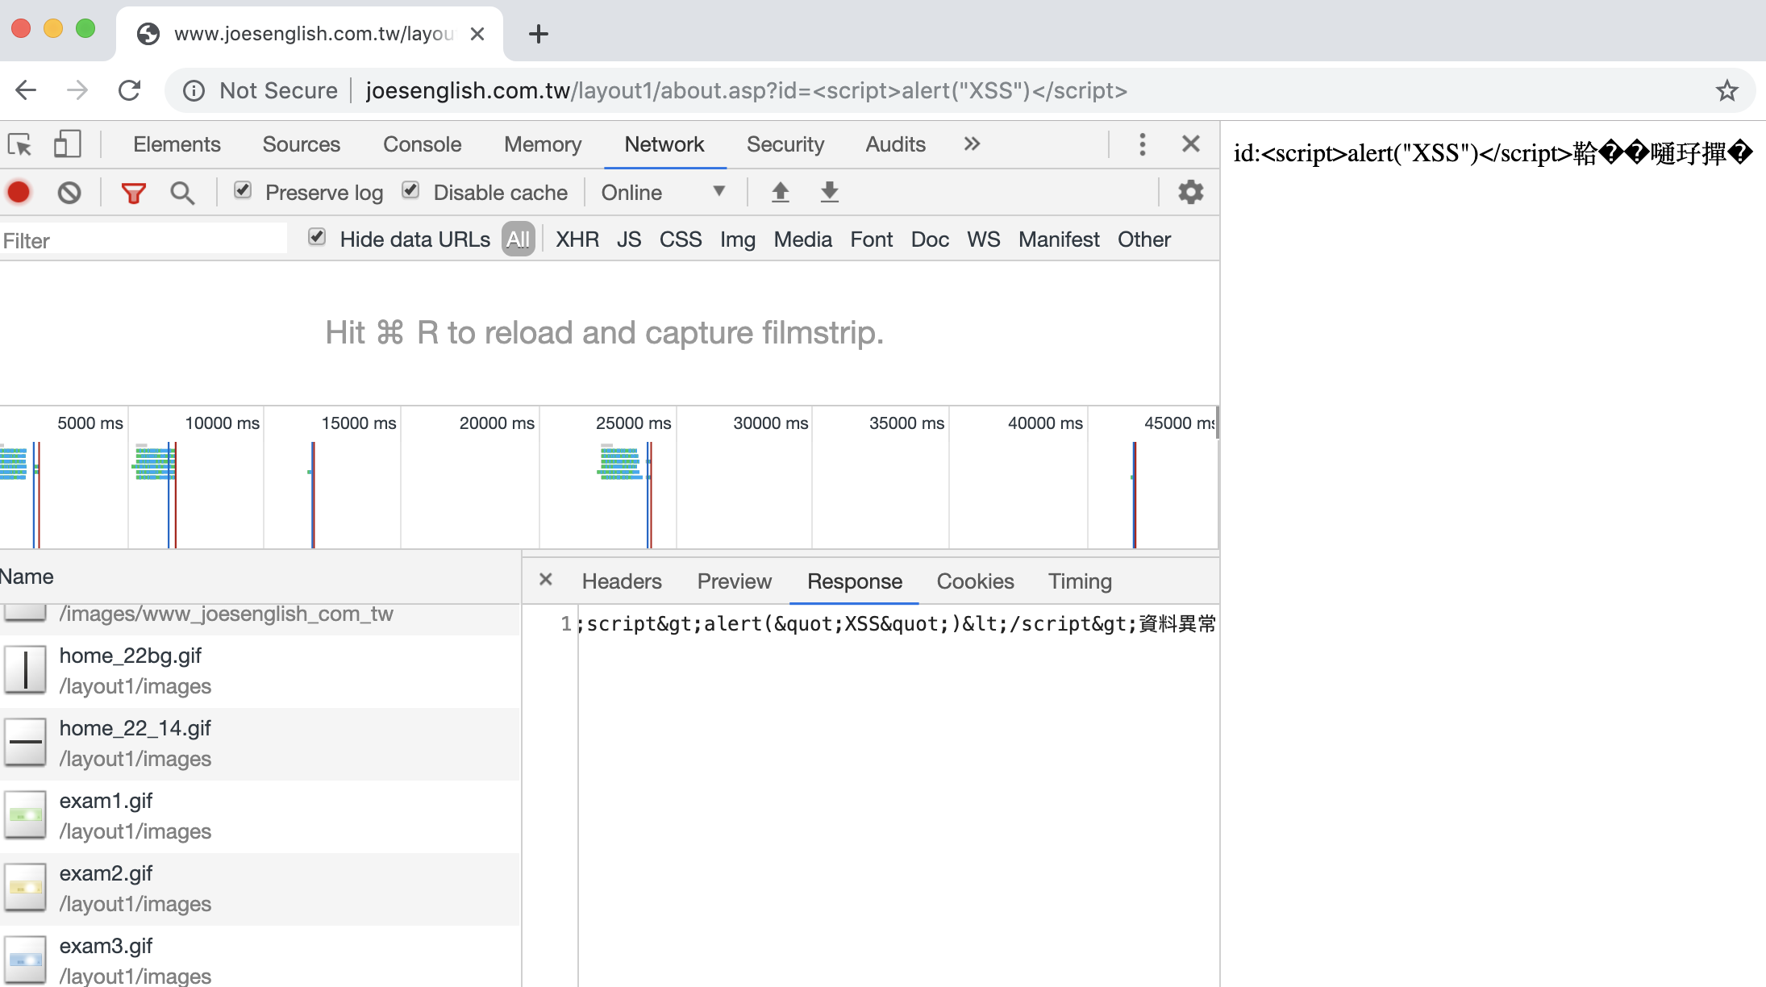
Task: Open the Security tab
Action: [785, 144]
